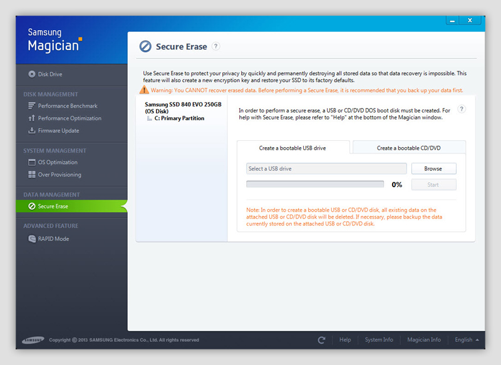This screenshot has width=501, height=365.
Task: Switch to Create a bootable USB drive tab
Action: 293,148
